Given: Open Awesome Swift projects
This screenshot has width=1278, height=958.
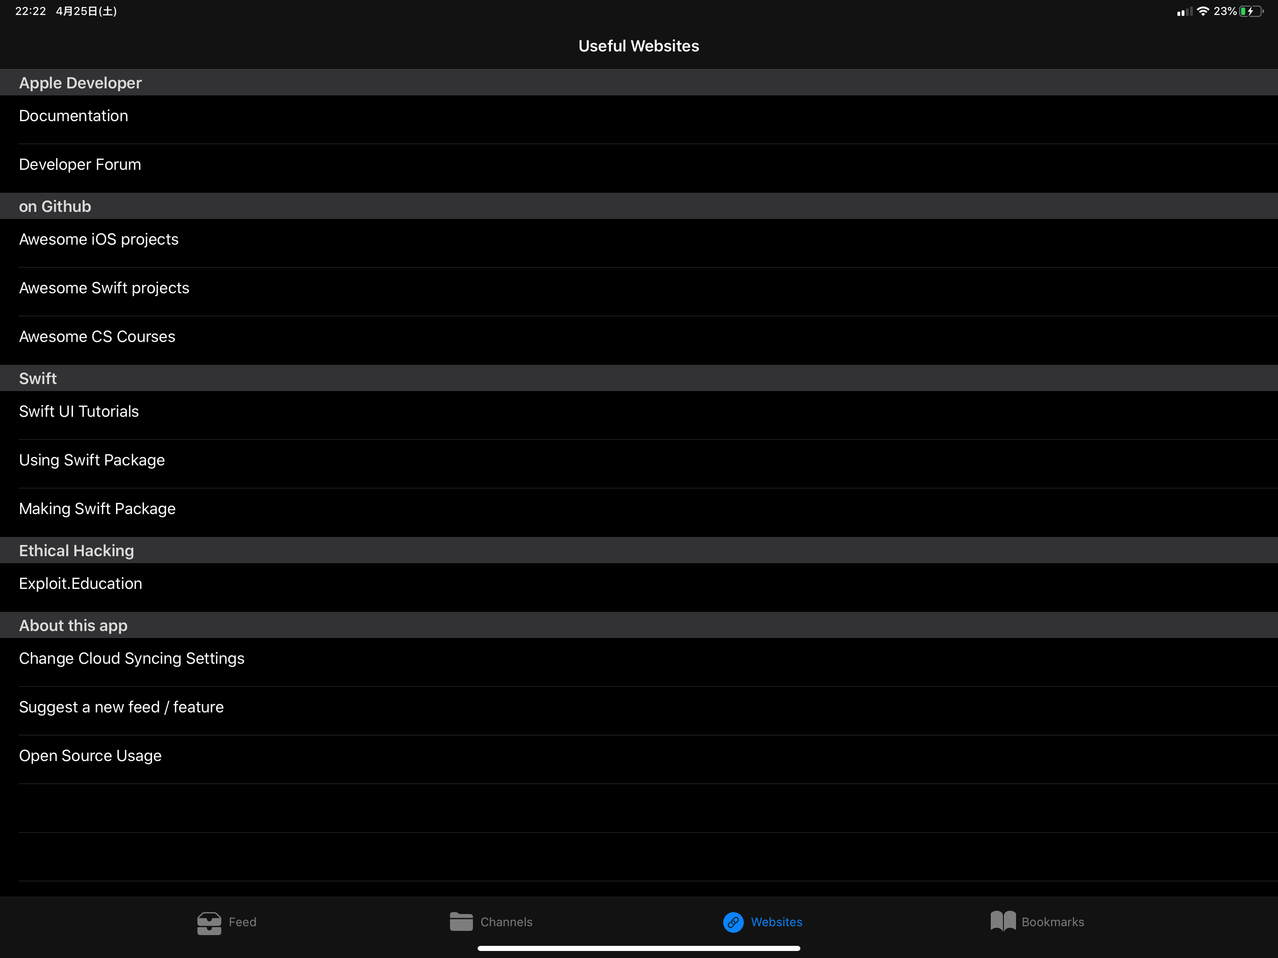Looking at the screenshot, I should [x=639, y=292].
